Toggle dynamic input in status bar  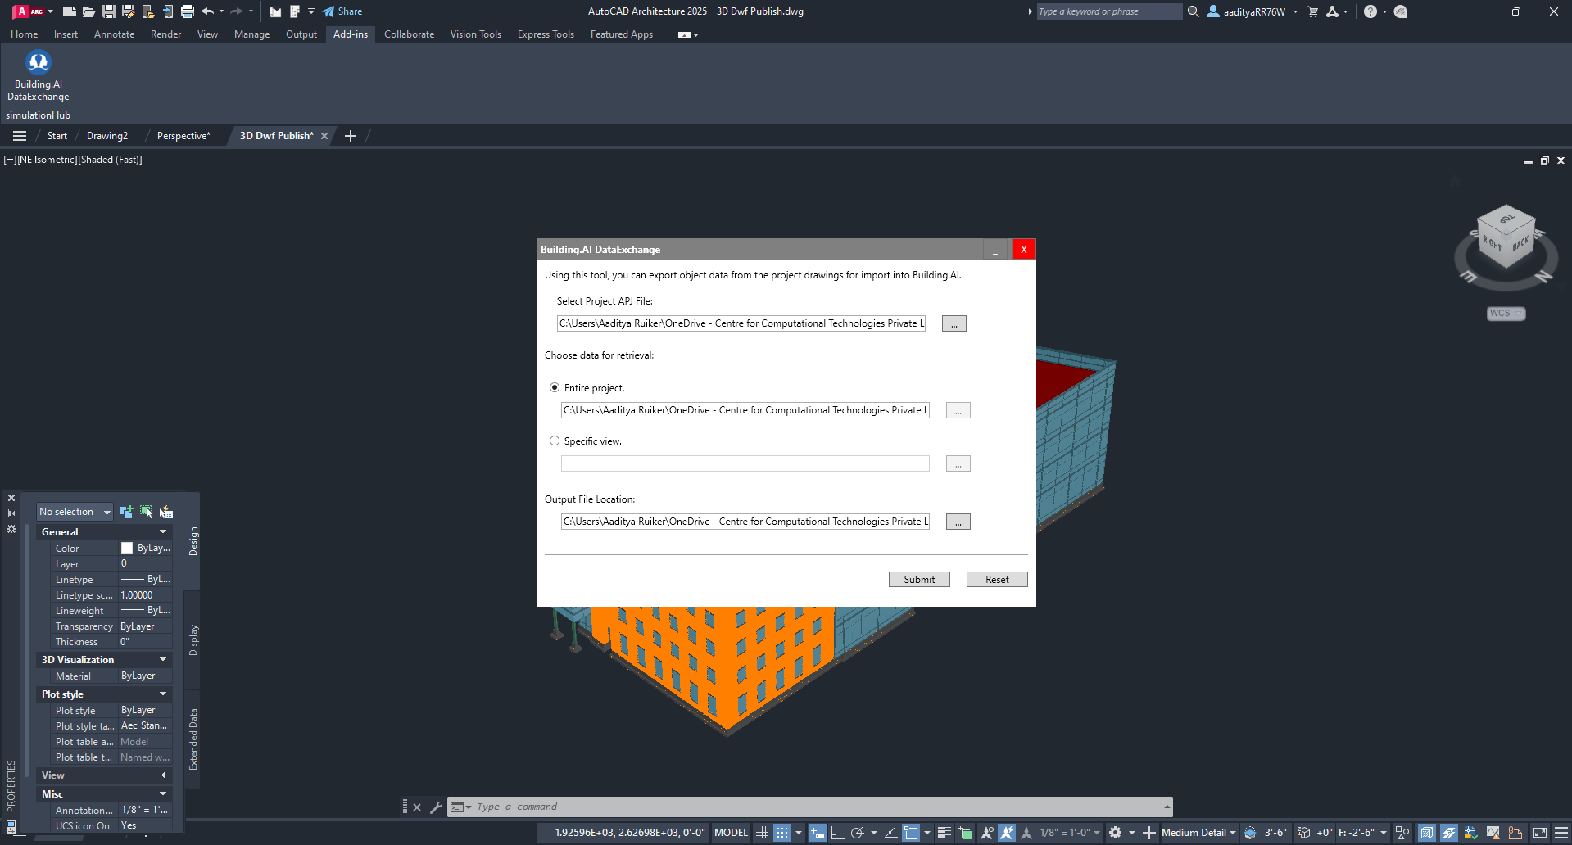click(818, 833)
